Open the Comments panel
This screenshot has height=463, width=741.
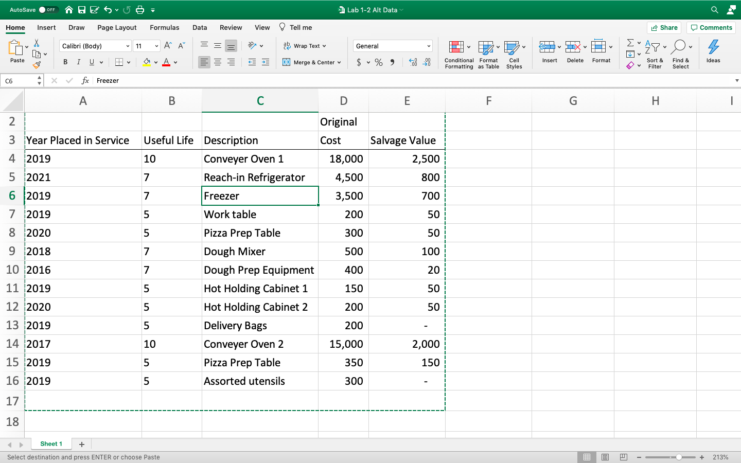(x=711, y=27)
